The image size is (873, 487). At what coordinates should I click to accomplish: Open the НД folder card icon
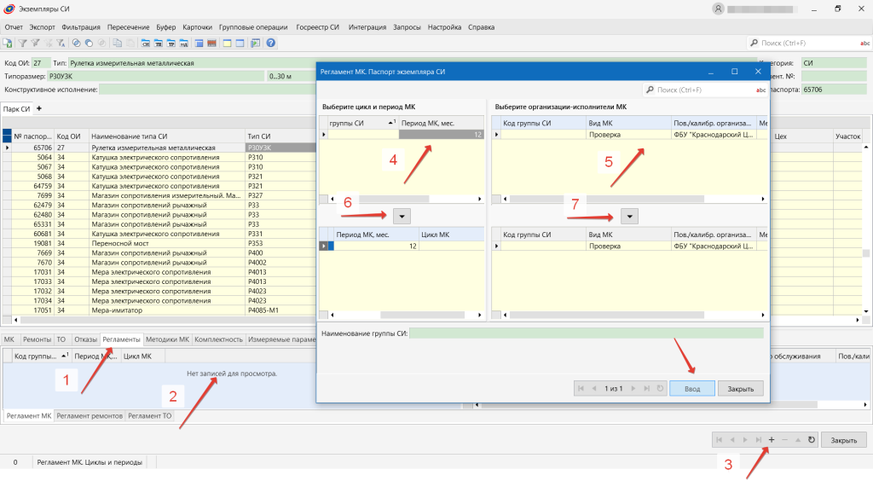tap(184, 43)
